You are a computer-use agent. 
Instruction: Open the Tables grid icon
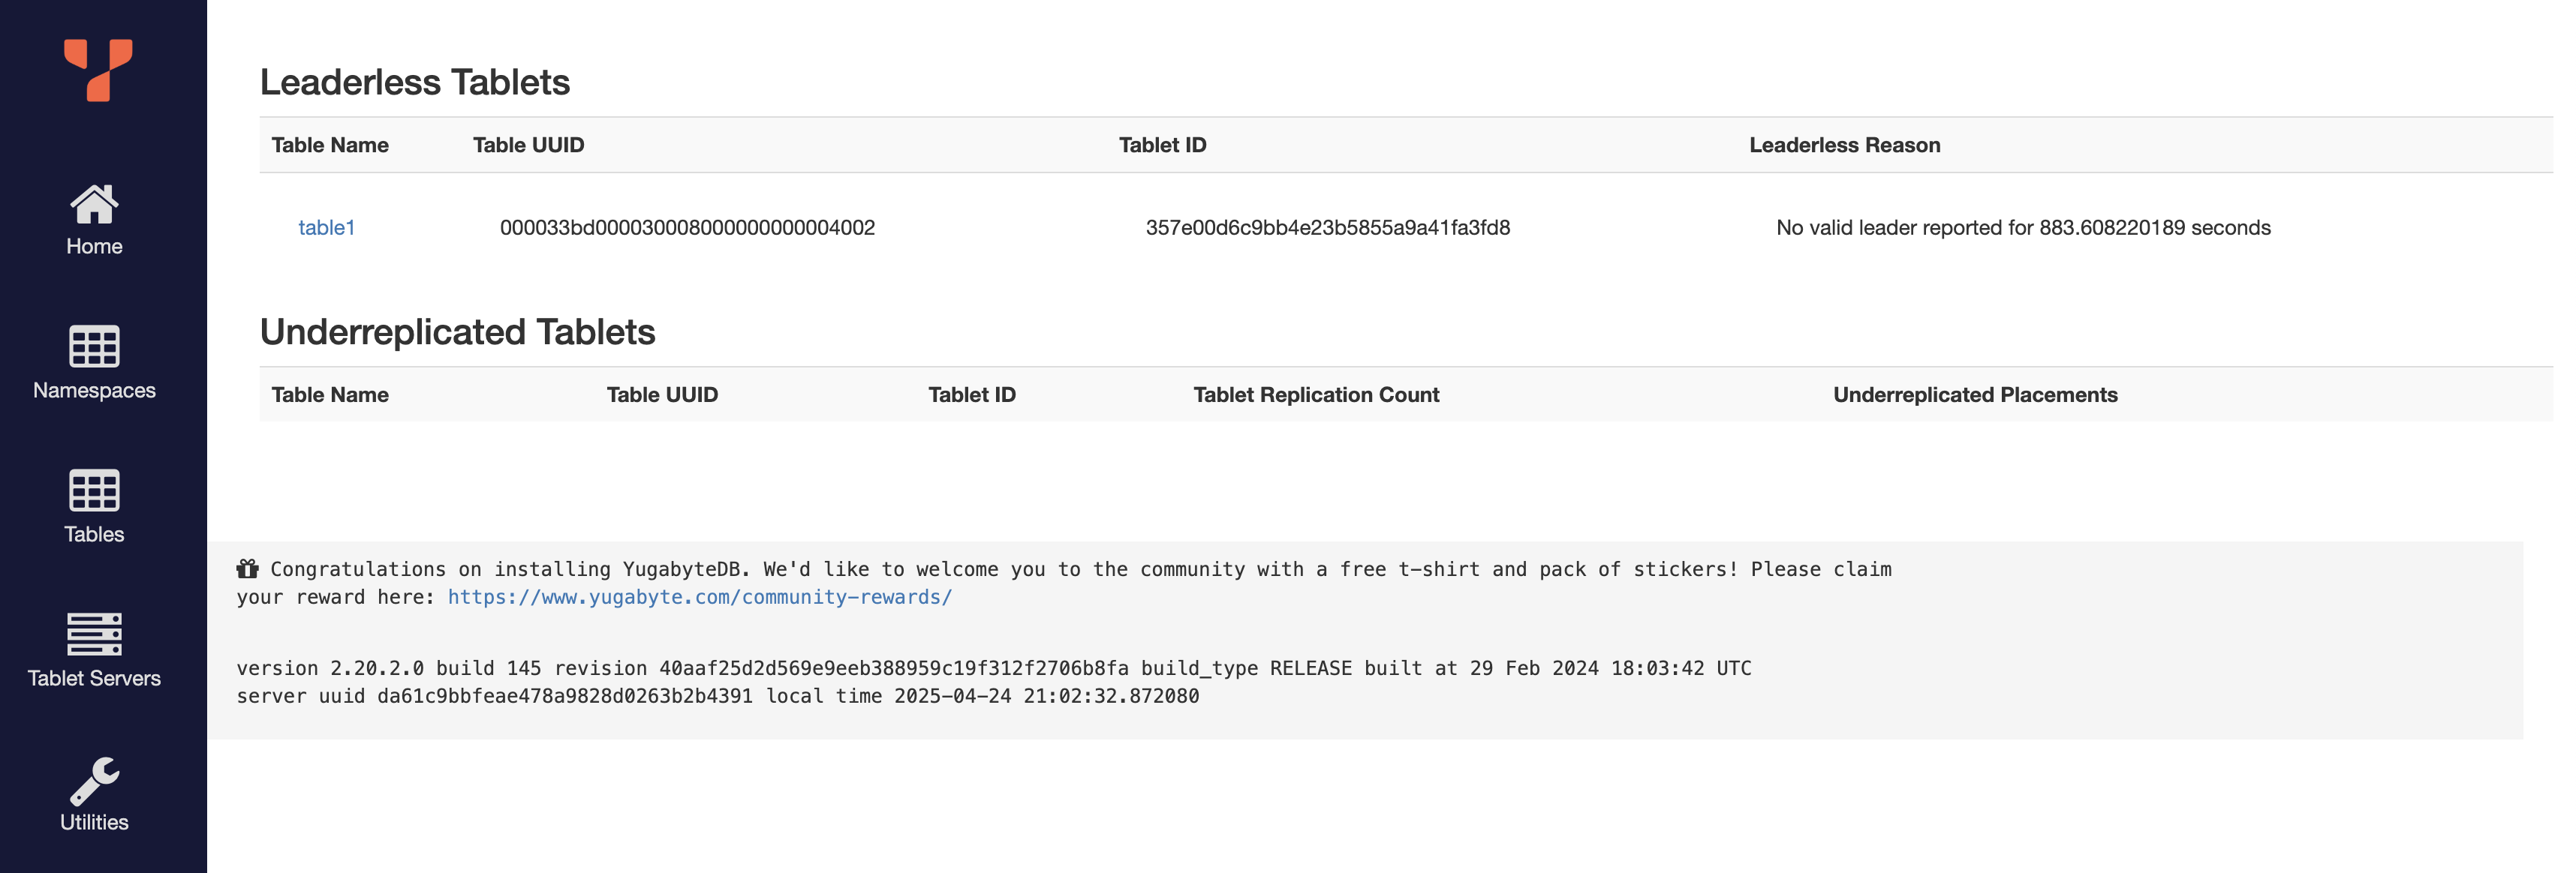94,490
